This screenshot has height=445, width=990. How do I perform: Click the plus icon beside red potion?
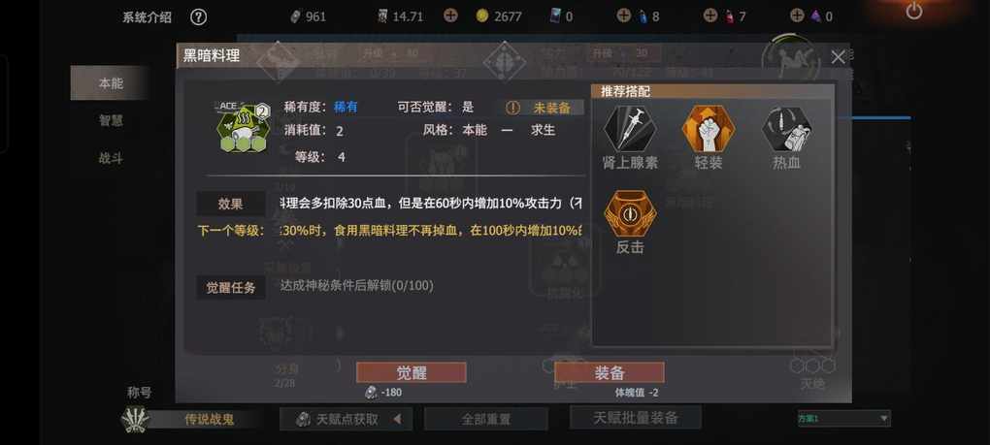tap(710, 16)
